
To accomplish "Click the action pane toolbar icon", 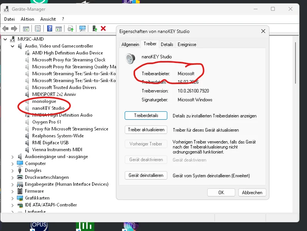I will tap(59, 29).
